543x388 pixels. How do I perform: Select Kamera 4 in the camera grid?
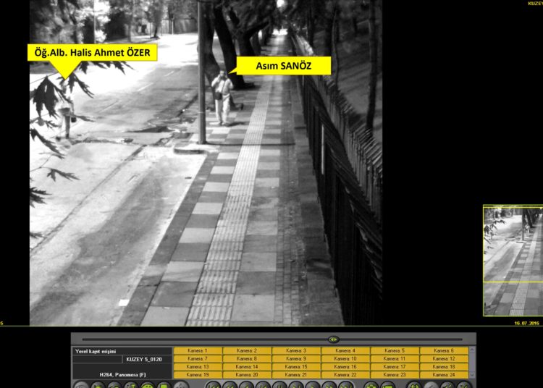click(x=345, y=350)
